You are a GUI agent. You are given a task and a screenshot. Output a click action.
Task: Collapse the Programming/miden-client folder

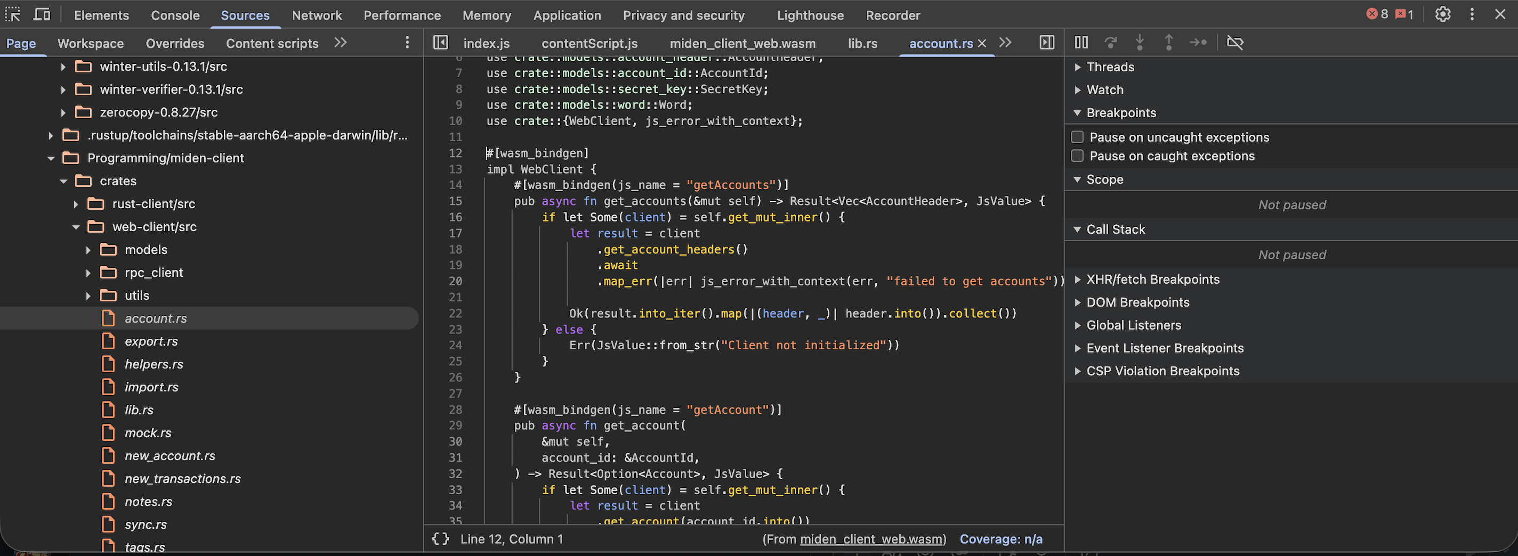51,158
